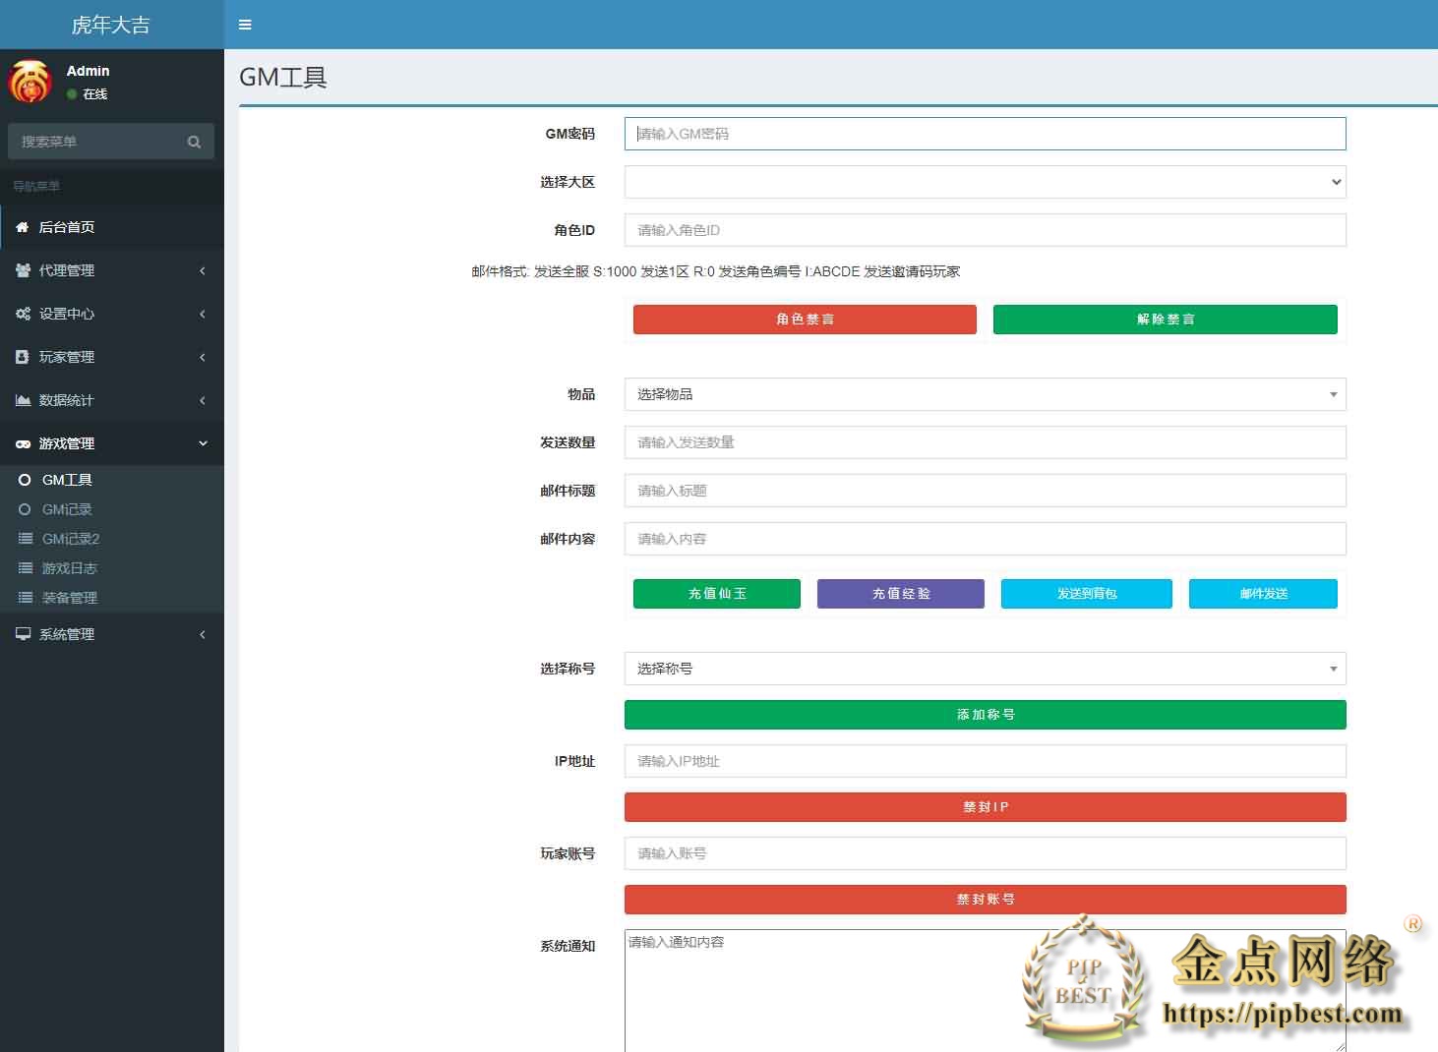Click the red 角色禁言 button
Screen dimensions: 1438x1052
coord(805,320)
